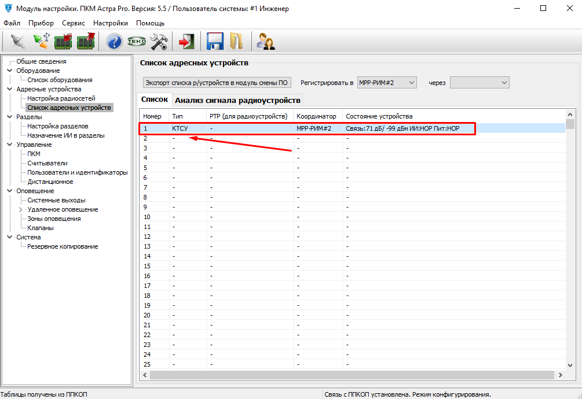Click the TEKO logo icon
The width and height of the screenshot is (582, 399).
pos(136,41)
